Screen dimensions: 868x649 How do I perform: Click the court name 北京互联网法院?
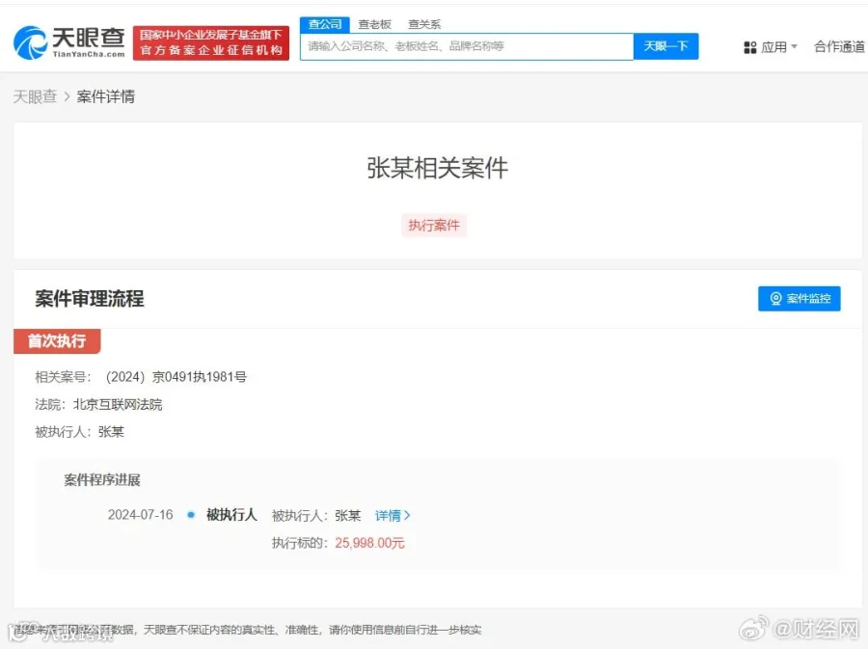coord(118,405)
